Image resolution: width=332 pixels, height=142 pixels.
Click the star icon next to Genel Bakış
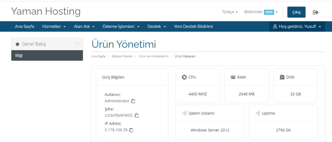coord(18,44)
